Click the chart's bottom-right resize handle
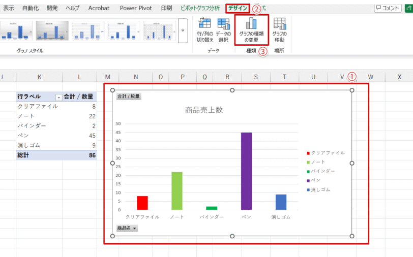This screenshot has width=413, height=257. coord(352,236)
